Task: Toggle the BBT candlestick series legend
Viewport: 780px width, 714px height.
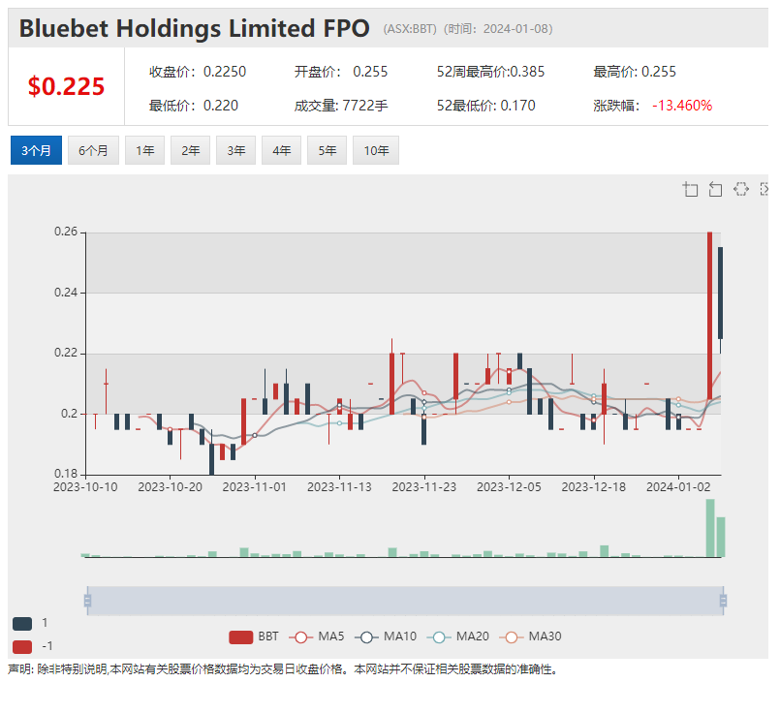Action: pos(254,636)
